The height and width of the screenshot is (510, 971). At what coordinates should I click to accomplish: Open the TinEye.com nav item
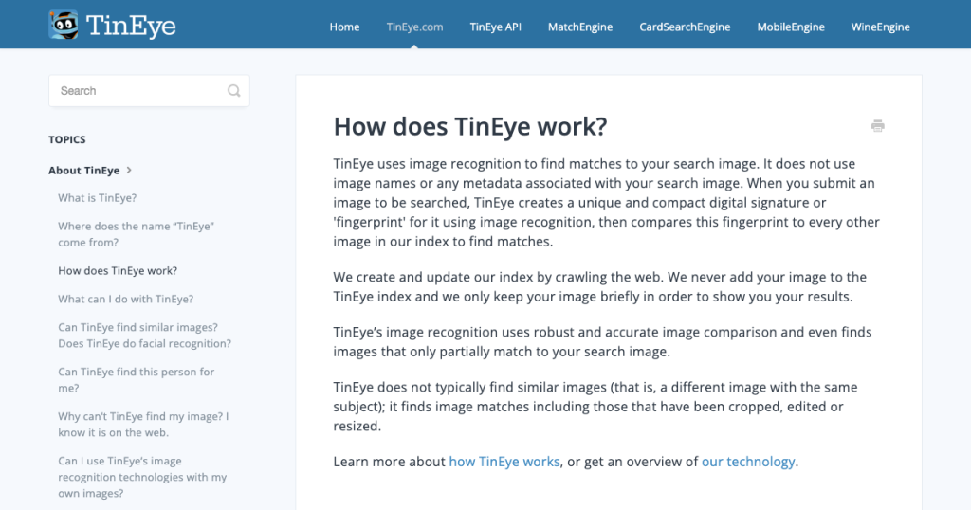(x=414, y=27)
